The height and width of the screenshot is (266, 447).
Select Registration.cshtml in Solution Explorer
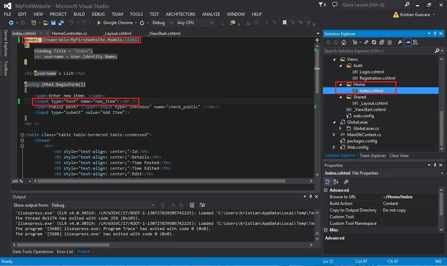coord(377,78)
